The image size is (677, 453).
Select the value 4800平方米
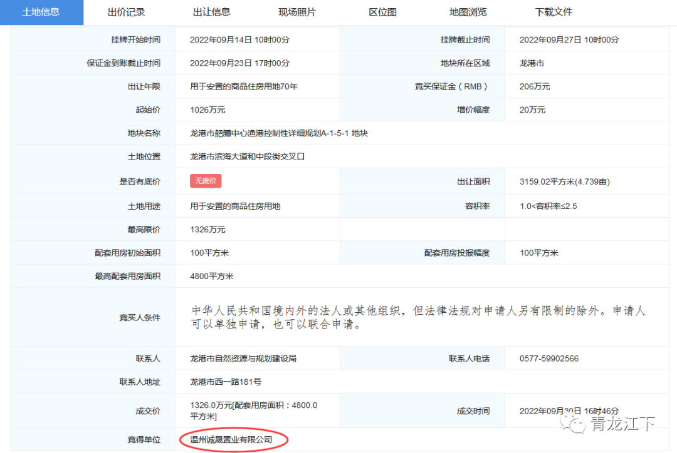pyautogui.click(x=212, y=276)
